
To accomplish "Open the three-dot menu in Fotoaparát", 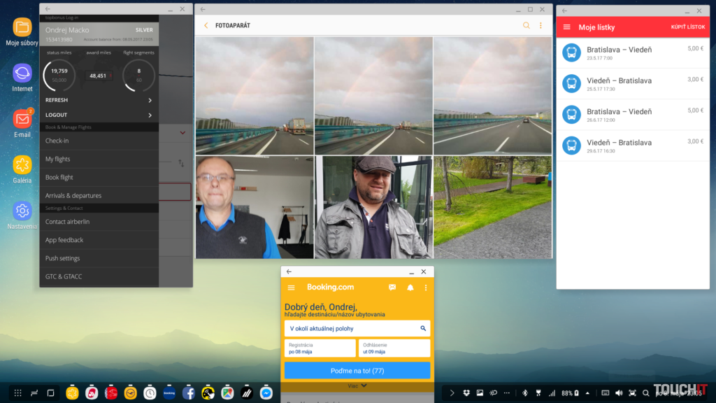I will [540, 26].
